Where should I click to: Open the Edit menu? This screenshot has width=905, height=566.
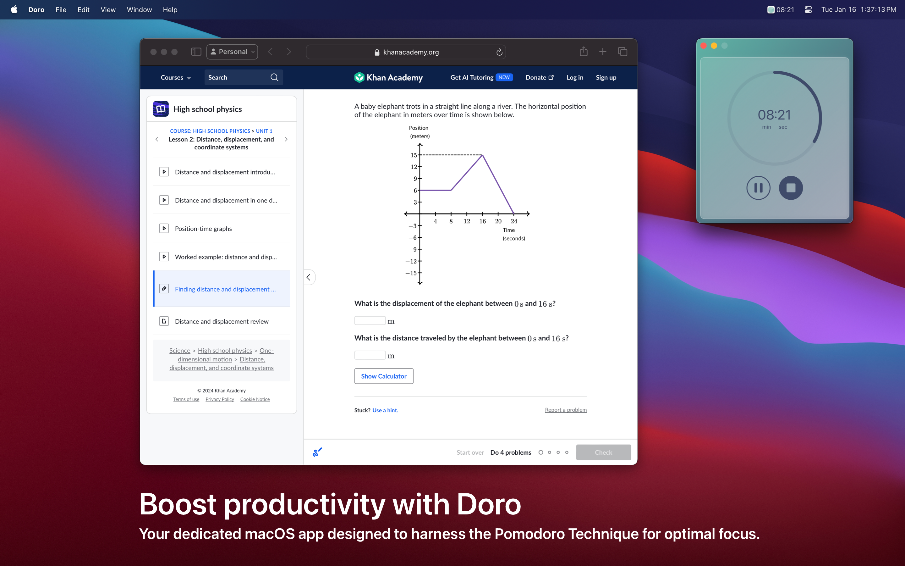(x=83, y=9)
